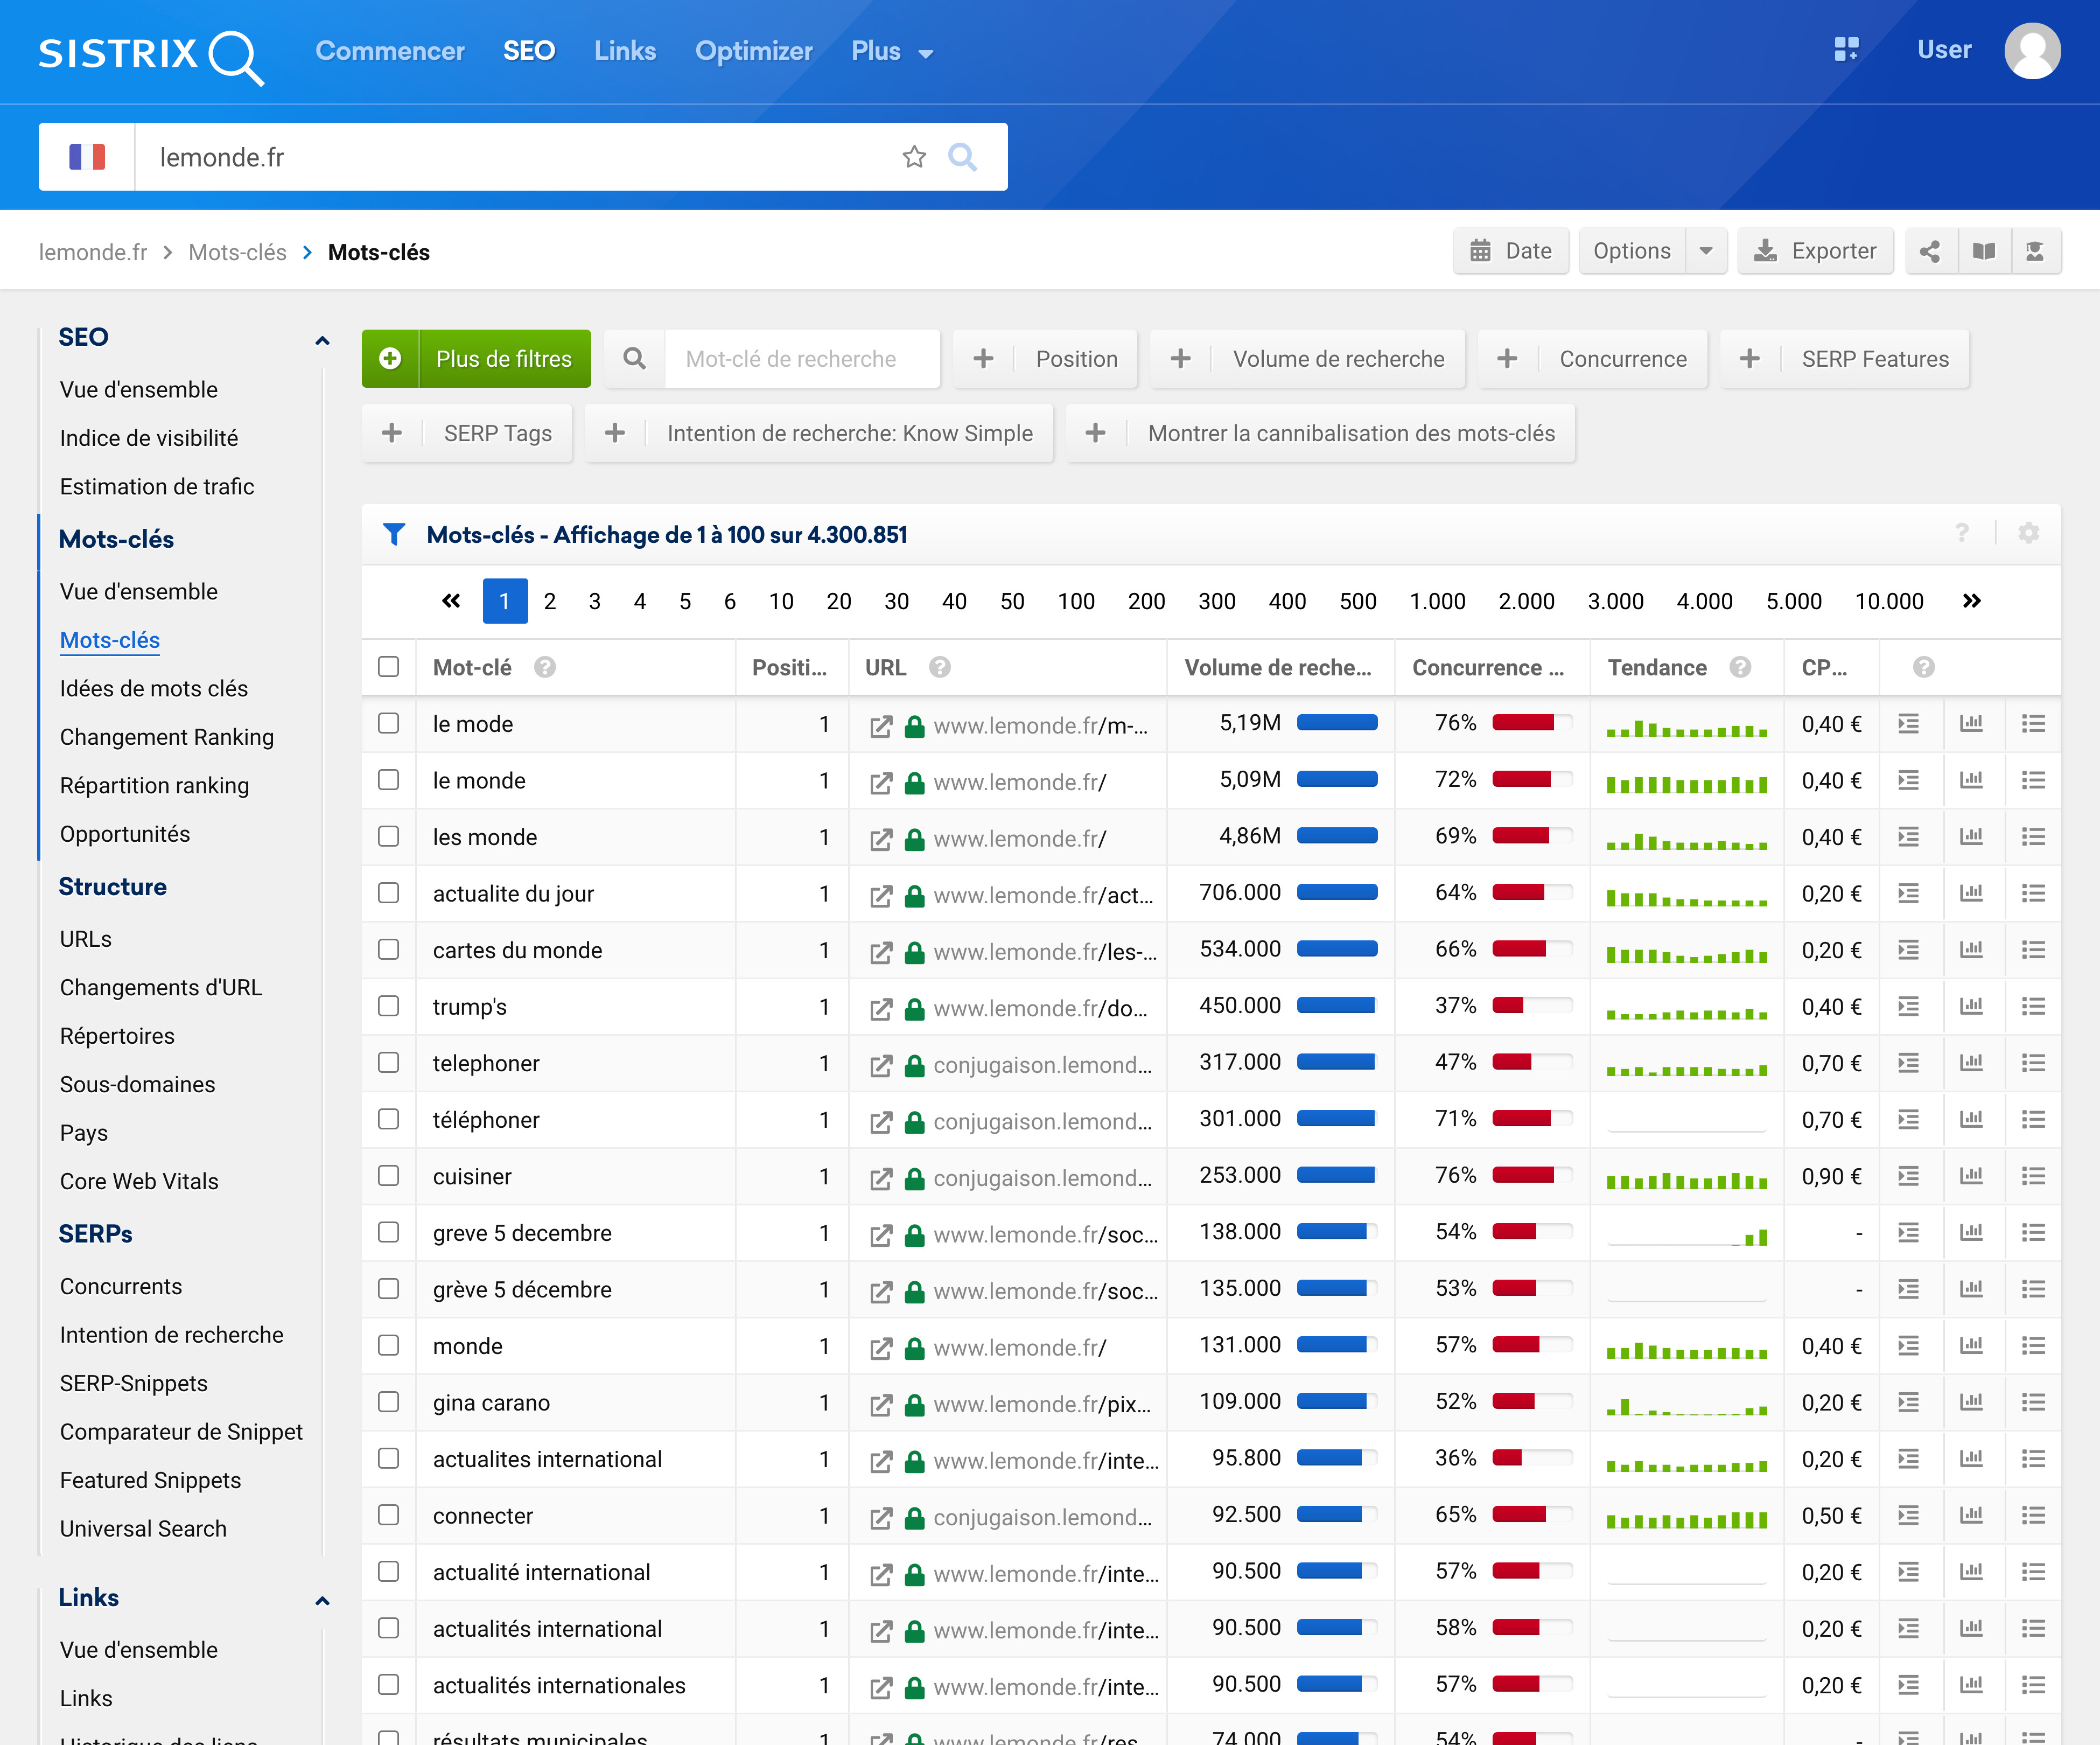Check the box for le mode
This screenshot has width=2100, height=1745.
pyautogui.click(x=388, y=723)
